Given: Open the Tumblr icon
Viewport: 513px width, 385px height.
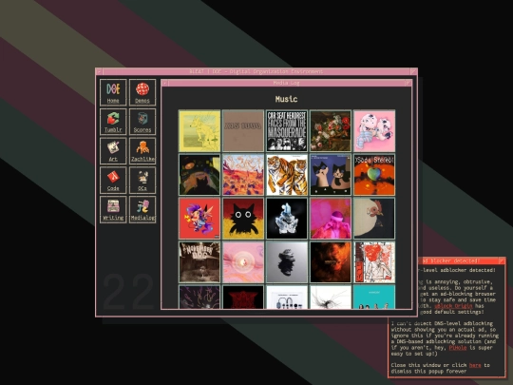Looking at the screenshot, I should (113, 122).
